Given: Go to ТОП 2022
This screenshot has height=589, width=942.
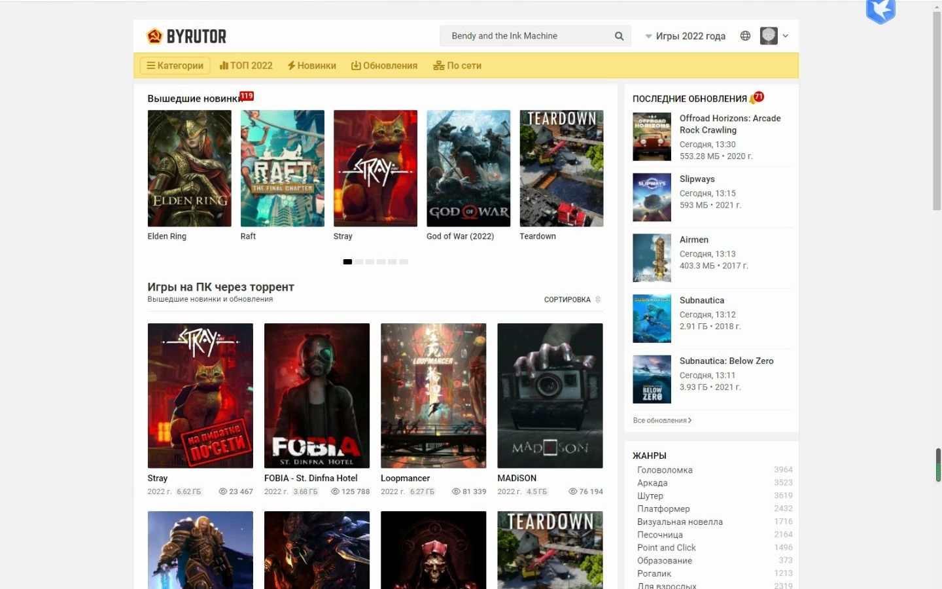Looking at the screenshot, I should pos(246,65).
